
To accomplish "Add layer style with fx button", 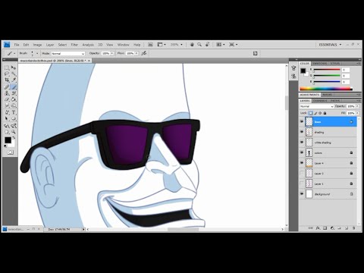I will (318, 228).
